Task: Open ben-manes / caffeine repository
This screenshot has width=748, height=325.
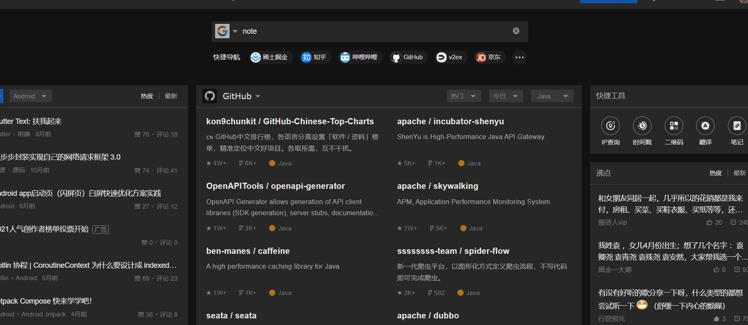Action: [248, 251]
